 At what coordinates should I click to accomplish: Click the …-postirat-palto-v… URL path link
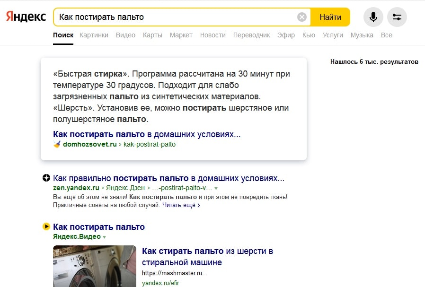coord(182,188)
